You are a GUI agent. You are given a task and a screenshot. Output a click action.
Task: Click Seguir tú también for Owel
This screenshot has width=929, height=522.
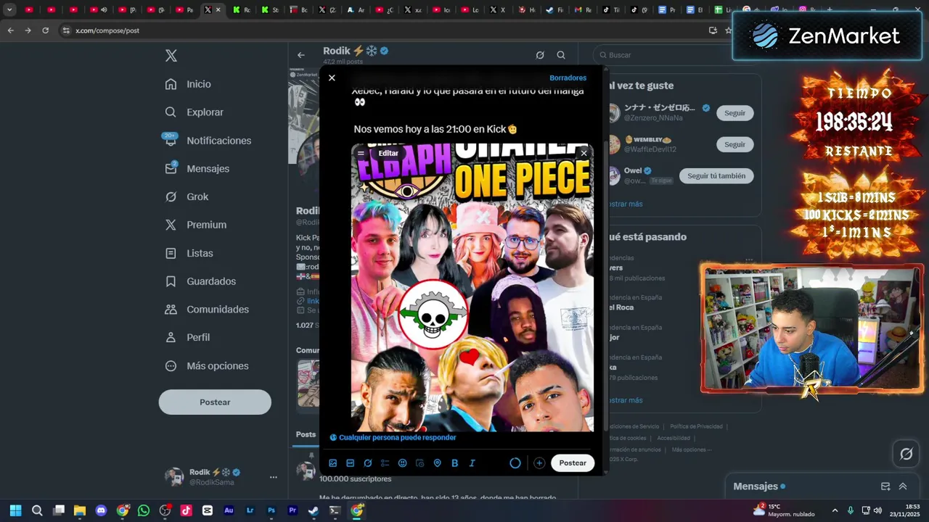pos(716,175)
